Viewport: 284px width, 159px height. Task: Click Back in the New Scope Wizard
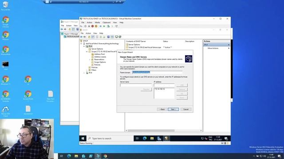(162, 110)
